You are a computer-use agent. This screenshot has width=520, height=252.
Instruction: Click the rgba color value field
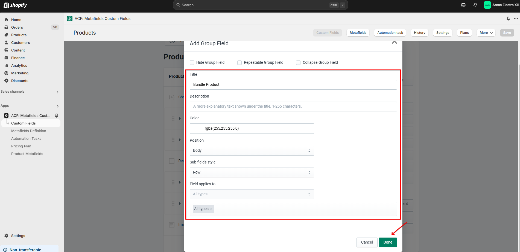click(257, 129)
